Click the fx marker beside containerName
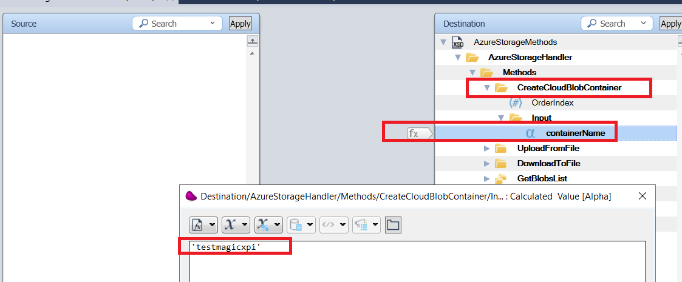 click(x=420, y=133)
